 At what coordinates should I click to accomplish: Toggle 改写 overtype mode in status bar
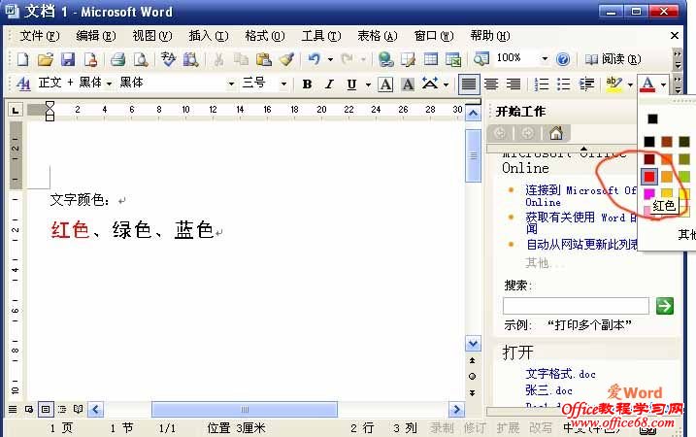540,427
